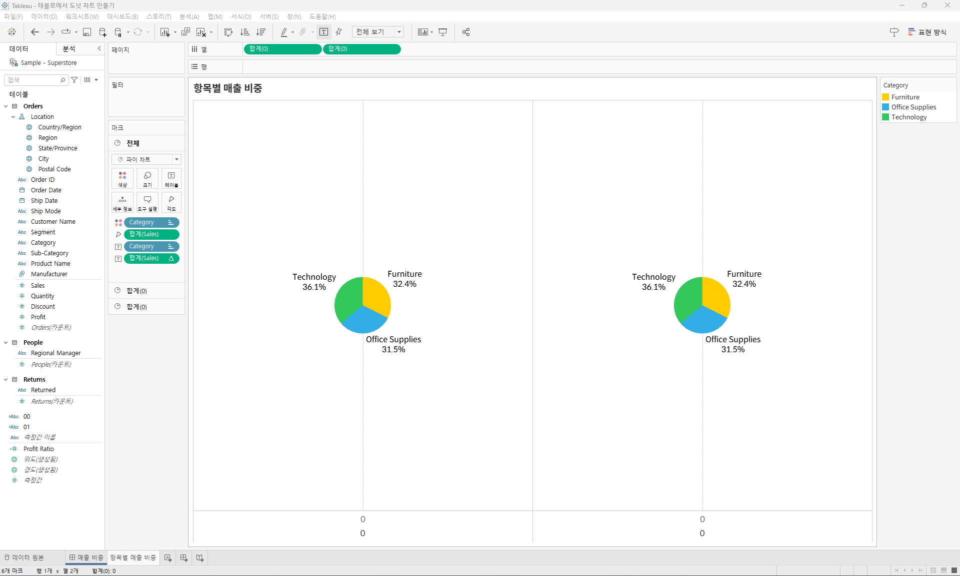Image resolution: width=960 pixels, height=576 pixels.
Task: Open the Dashboard (대시보드) menu
Action: pyautogui.click(x=122, y=16)
